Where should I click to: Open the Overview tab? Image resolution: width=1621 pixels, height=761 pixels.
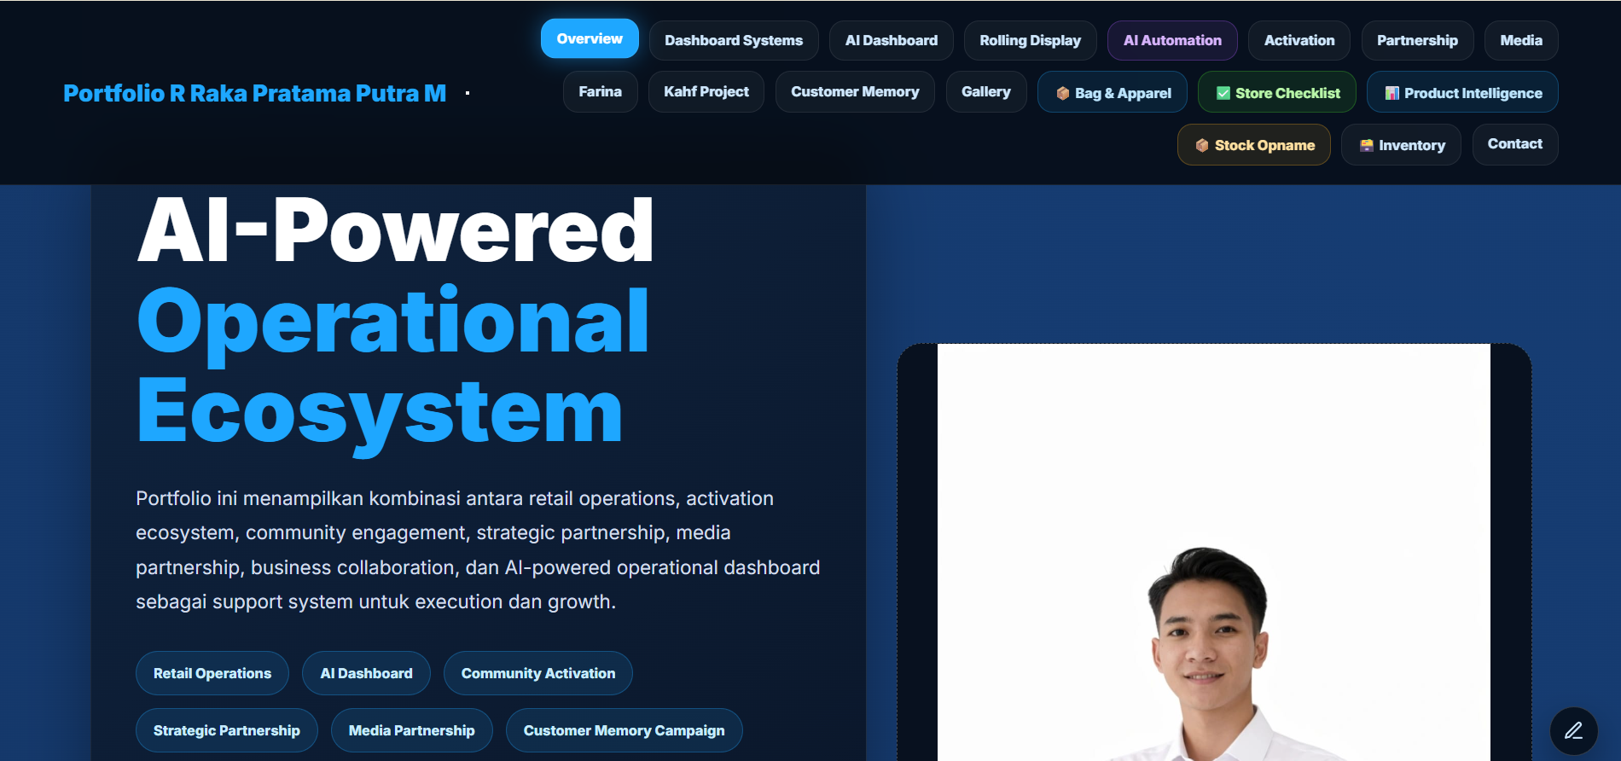coord(590,38)
